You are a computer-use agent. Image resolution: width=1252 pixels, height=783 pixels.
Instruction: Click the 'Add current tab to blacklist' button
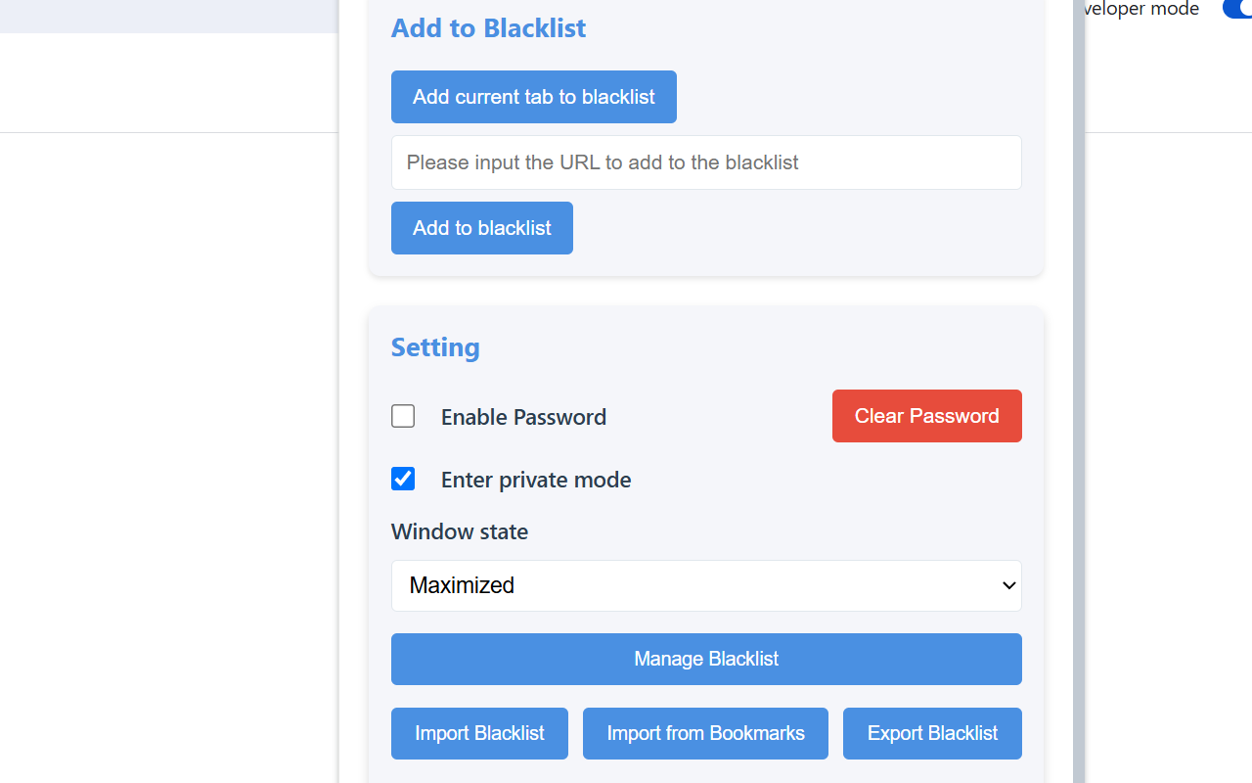click(x=534, y=97)
